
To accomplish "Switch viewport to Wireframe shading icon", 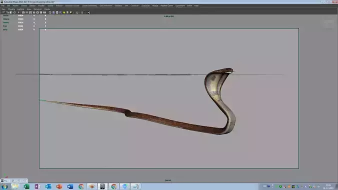I will [50, 12].
